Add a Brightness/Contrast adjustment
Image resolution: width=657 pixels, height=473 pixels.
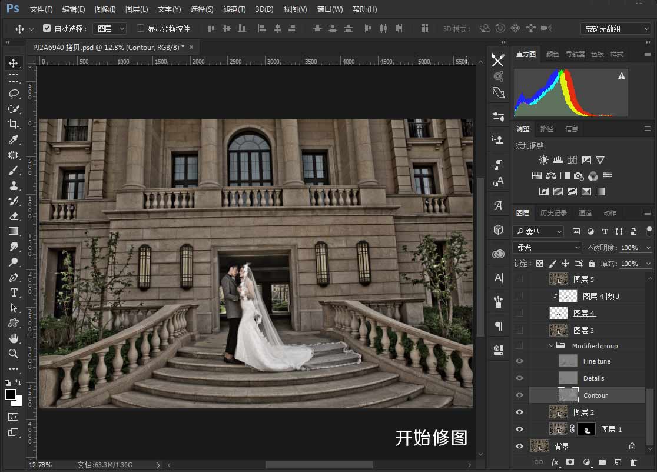[543, 159]
